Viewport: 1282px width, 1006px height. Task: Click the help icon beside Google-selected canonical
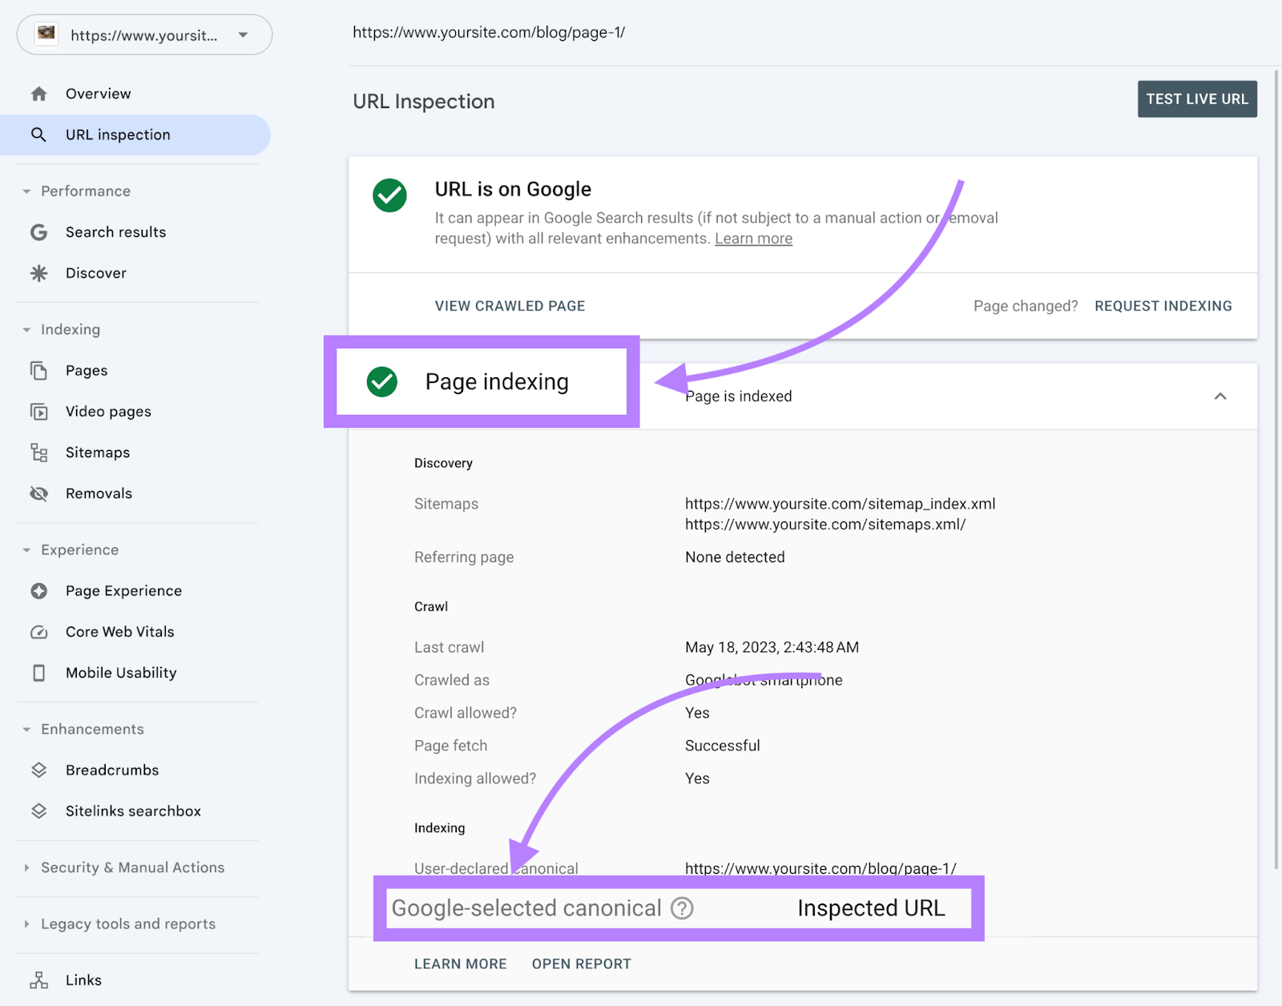click(x=681, y=907)
